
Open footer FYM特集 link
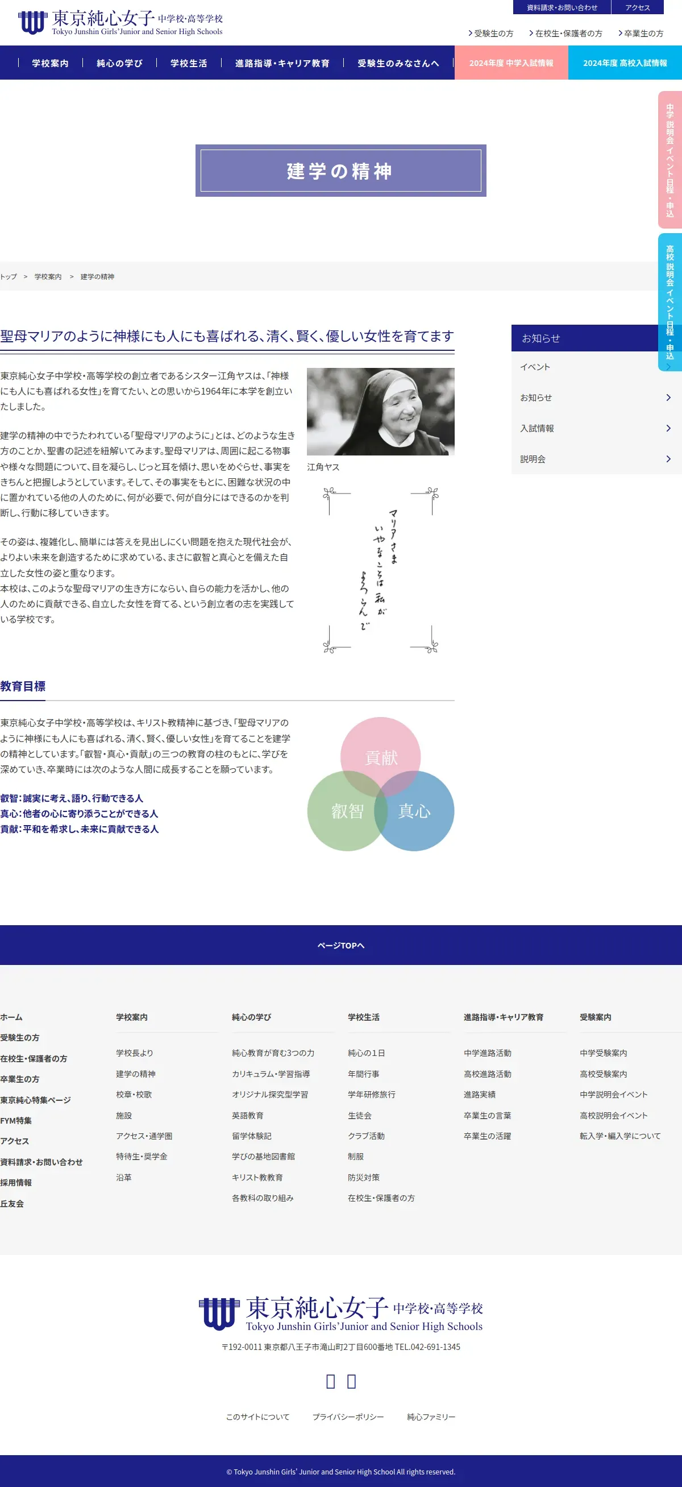(x=16, y=1120)
